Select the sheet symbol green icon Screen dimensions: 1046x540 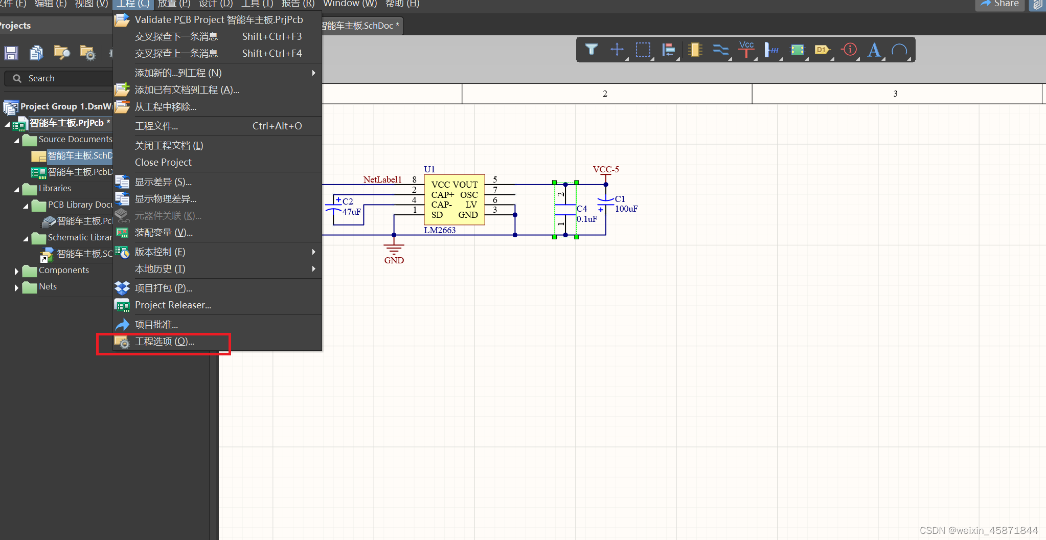[x=797, y=50]
